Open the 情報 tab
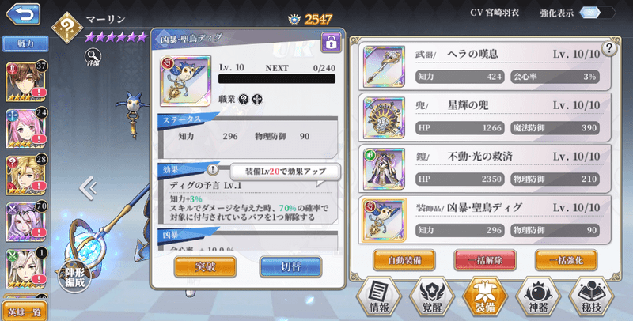The image size is (633, 321). pyautogui.click(x=379, y=297)
